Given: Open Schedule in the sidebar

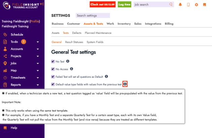Looking at the screenshot, I should click(17, 34).
